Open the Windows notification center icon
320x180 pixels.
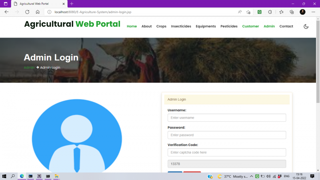point(312,176)
